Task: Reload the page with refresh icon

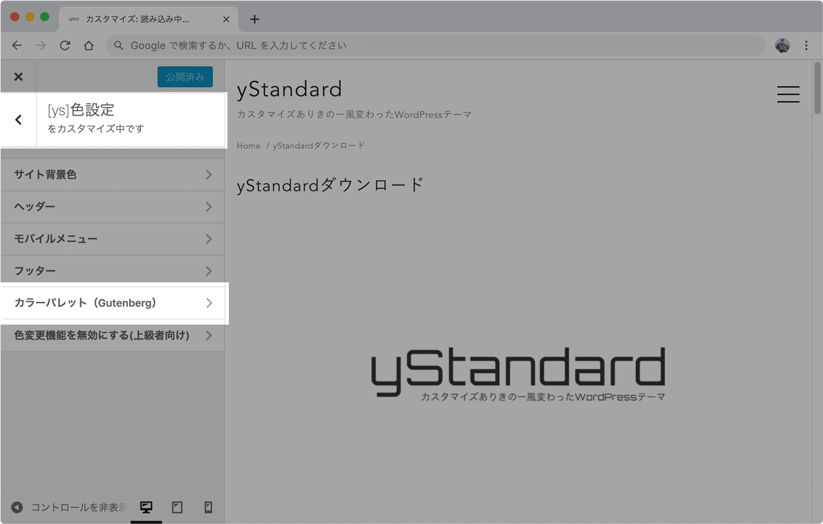Action: click(x=65, y=45)
